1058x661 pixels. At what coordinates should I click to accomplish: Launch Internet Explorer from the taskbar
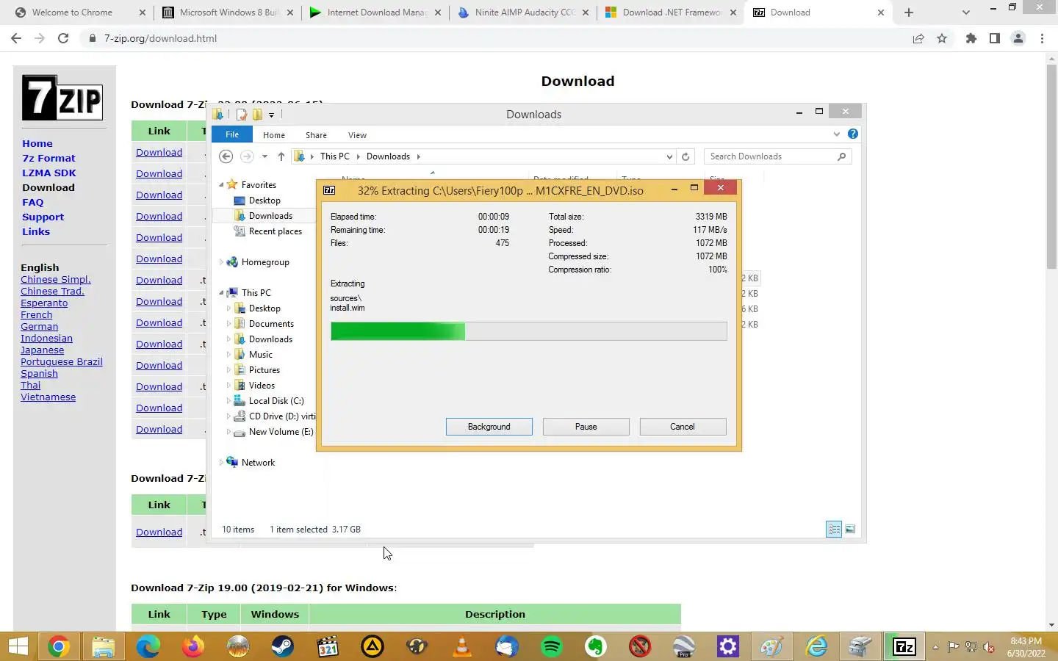pyautogui.click(x=816, y=646)
